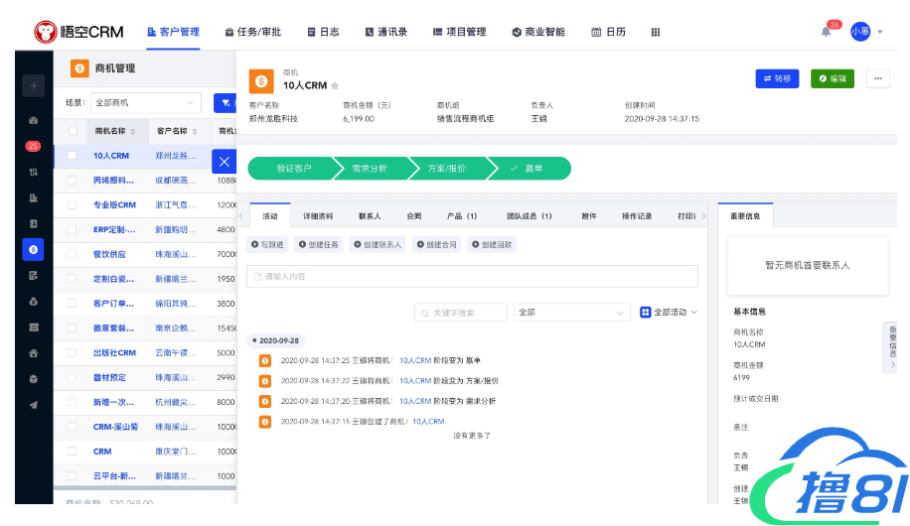Click the 关键字搜索 search field
The width and height of the screenshot is (910, 526).
(461, 313)
